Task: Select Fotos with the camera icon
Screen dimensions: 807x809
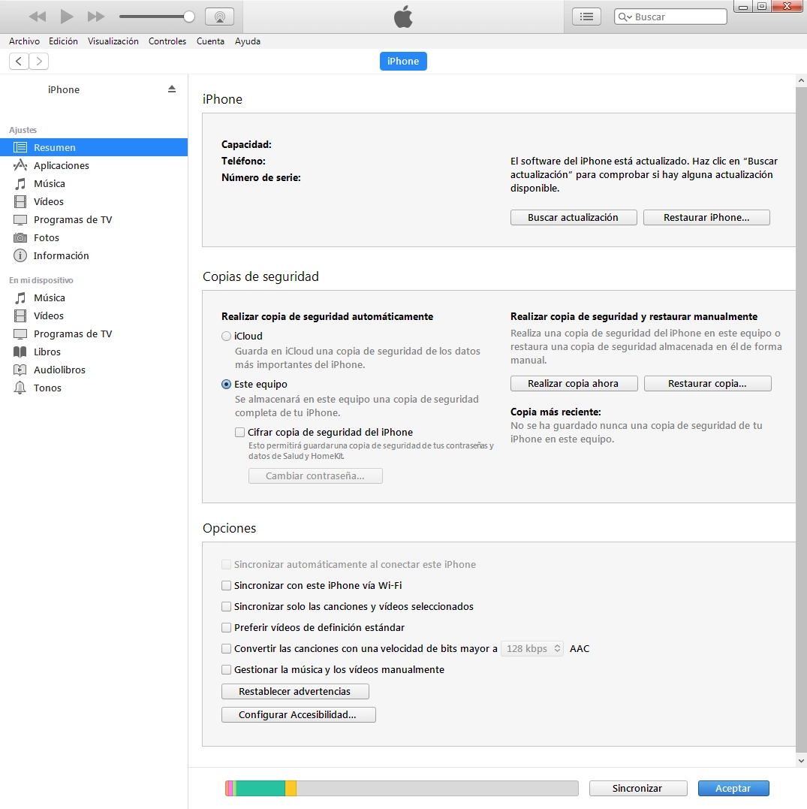Action: 46,237
